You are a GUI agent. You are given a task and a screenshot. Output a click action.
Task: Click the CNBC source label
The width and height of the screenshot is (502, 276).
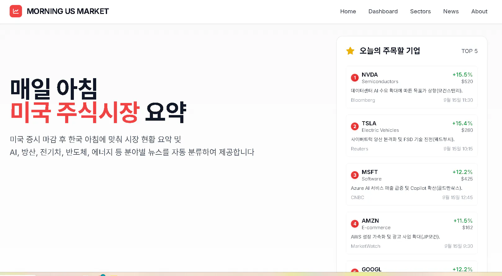pyautogui.click(x=357, y=198)
